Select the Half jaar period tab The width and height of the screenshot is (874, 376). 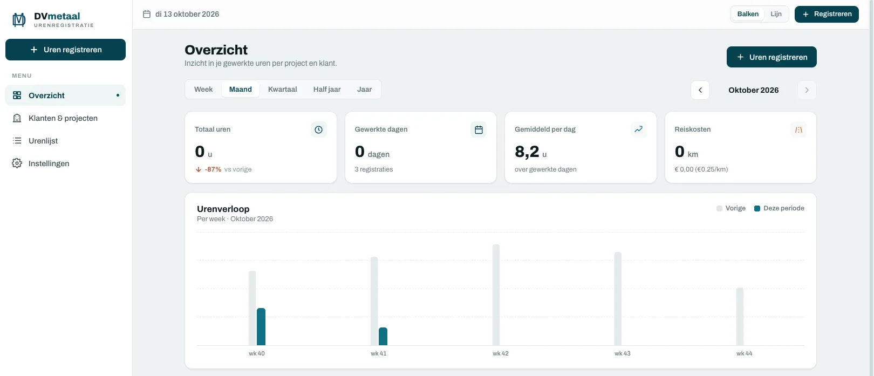pyautogui.click(x=327, y=90)
